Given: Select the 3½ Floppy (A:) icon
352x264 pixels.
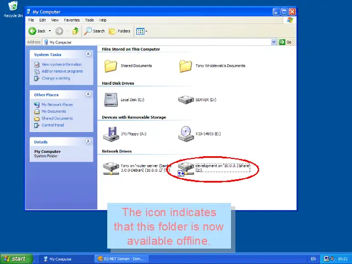Looking at the screenshot, I should pyautogui.click(x=111, y=133).
